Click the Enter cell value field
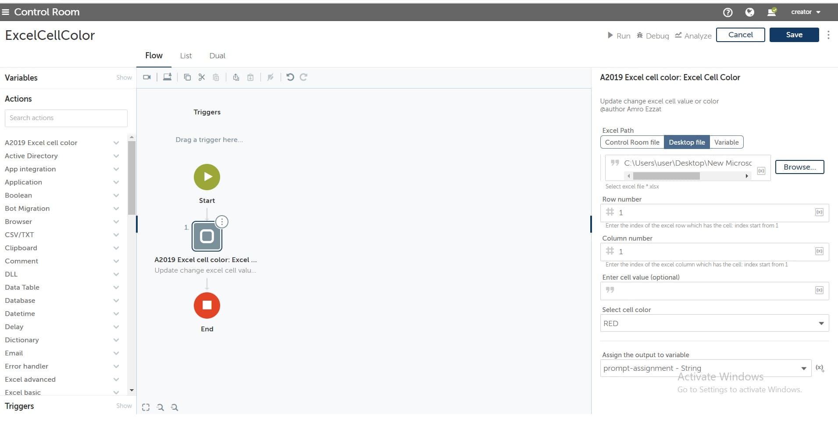The height and width of the screenshot is (426, 838). point(714,291)
